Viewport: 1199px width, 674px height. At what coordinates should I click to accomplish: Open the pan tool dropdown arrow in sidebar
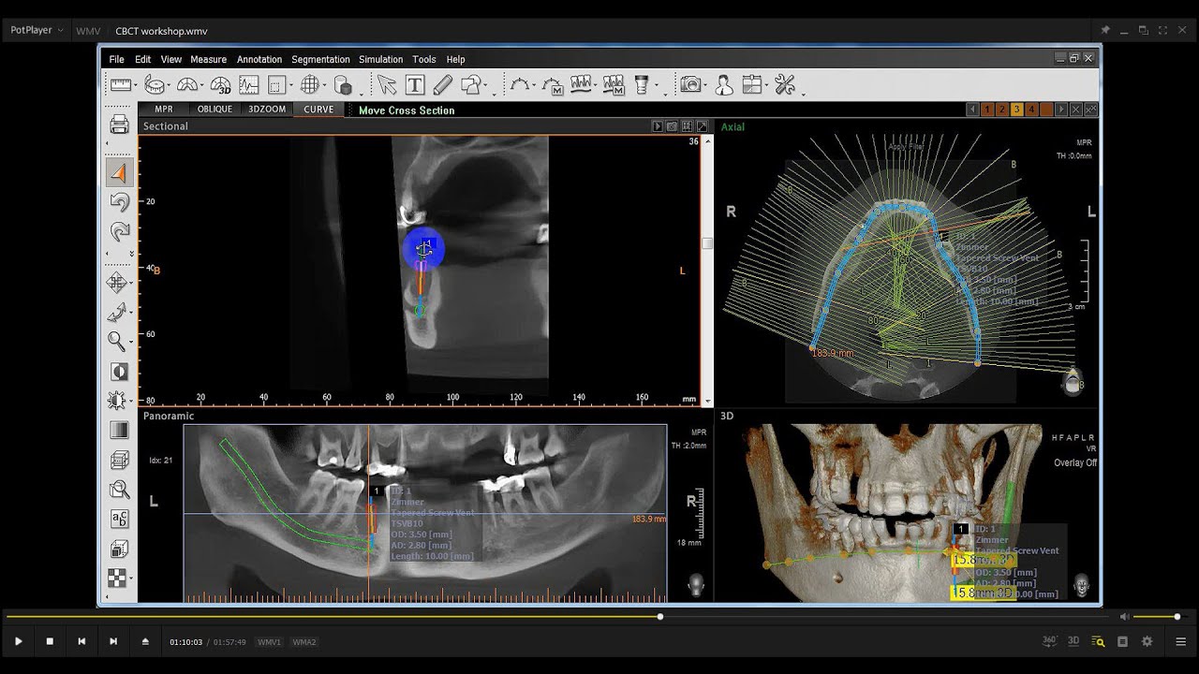130,284
